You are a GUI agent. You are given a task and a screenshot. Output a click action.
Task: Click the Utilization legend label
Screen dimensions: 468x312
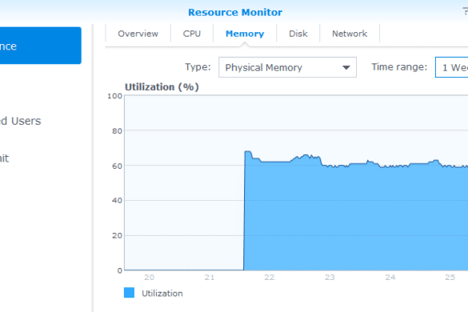click(162, 294)
